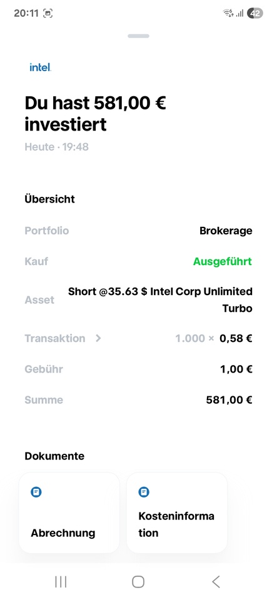The height and width of the screenshot is (600, 277).
Task: Open the Abrechnung document card
Action: click(x=69, y=512)
